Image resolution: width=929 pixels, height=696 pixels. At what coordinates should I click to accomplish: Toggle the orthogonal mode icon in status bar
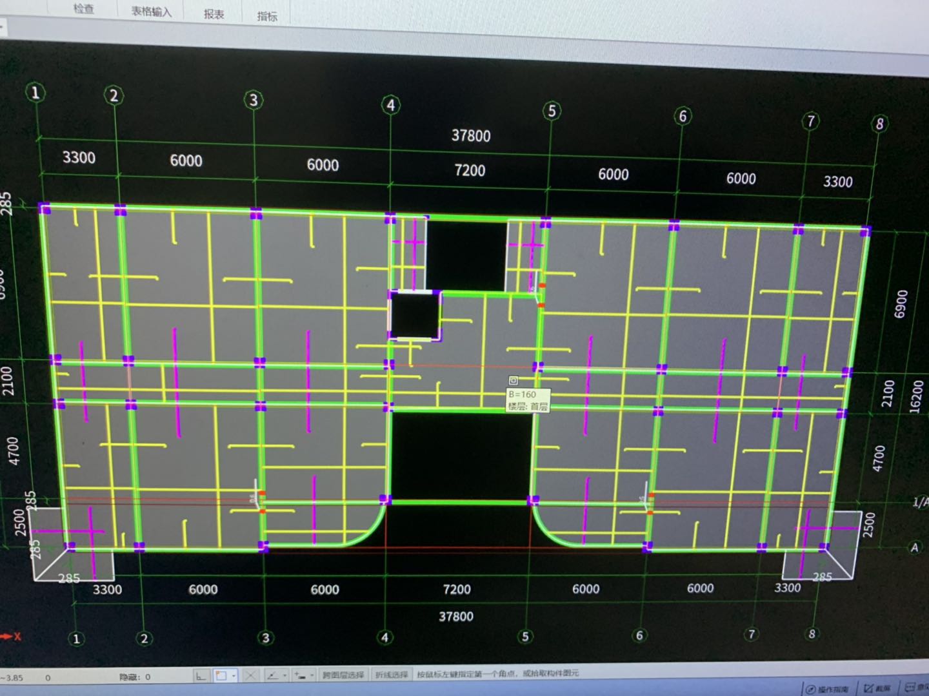201,675
